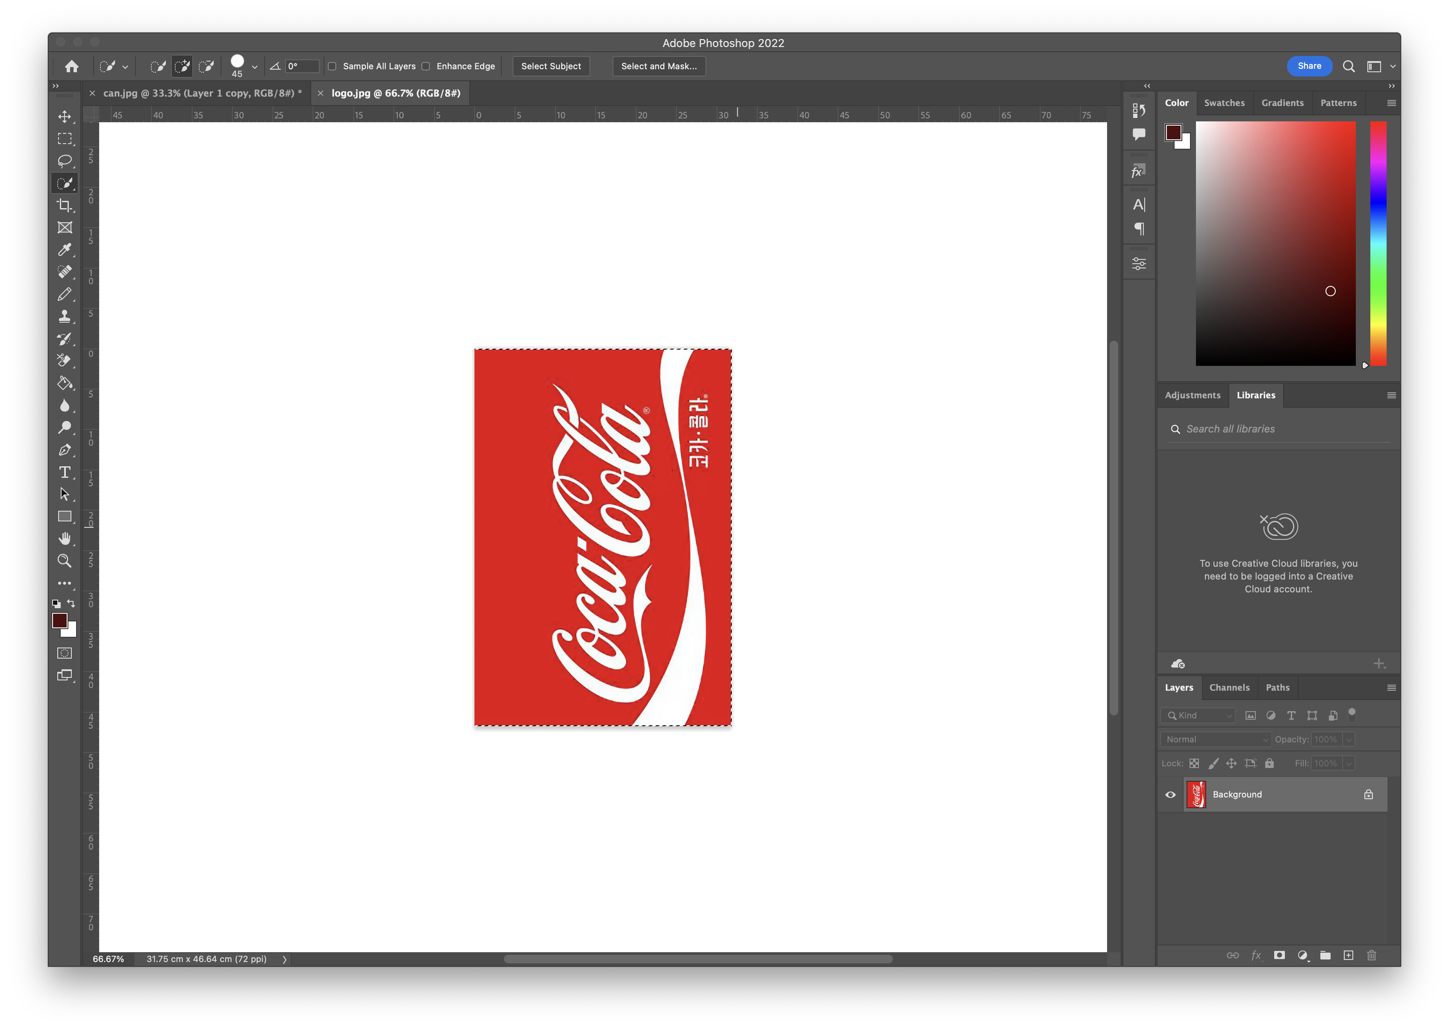The width and height of the screenshot is (1449, 1030).
Task: Click the foreground color swatch in toolbar
Action: click(59, 620)
